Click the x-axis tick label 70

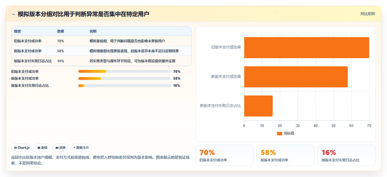(369, 126)
